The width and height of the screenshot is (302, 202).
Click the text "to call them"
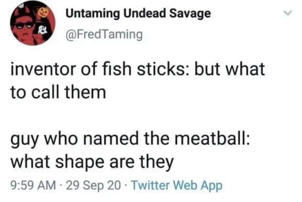point(58,92)
